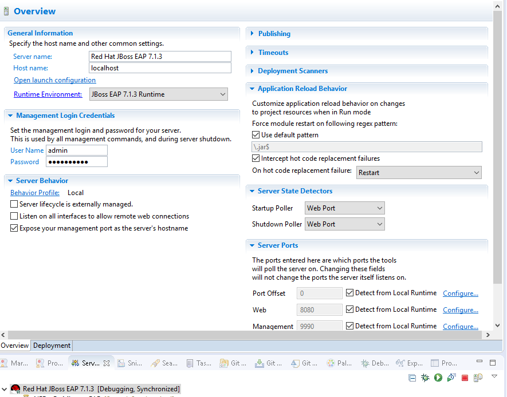Close the Servers view tab
This screenshot has height=397, width=507.
pyautogui.click(x=107, y=363)
